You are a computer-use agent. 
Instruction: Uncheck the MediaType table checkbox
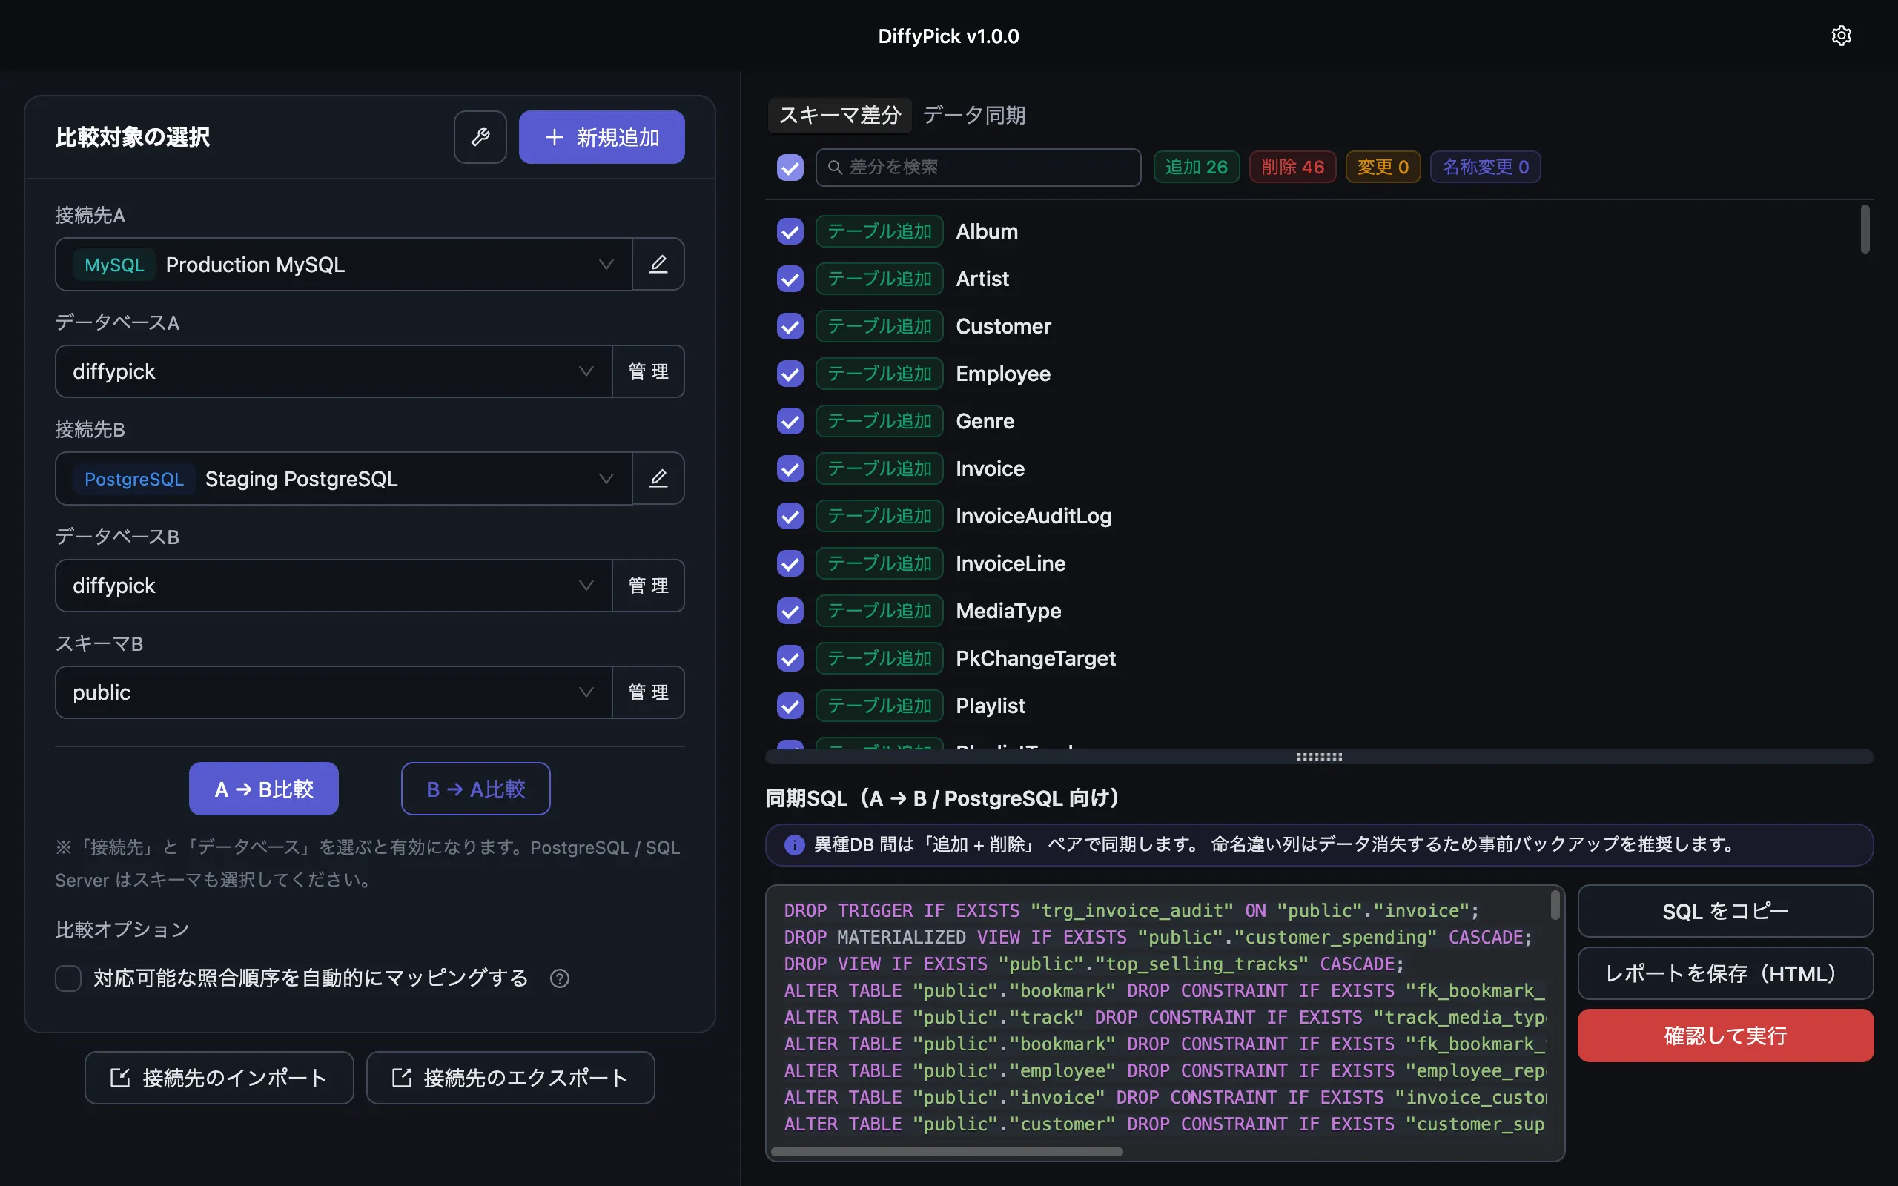point(790,611)
